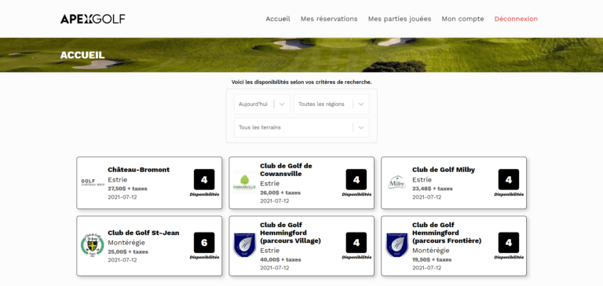
Task: Select St-Jean availability badge 6
Action: pyautogui.click(x=204, y=243)
